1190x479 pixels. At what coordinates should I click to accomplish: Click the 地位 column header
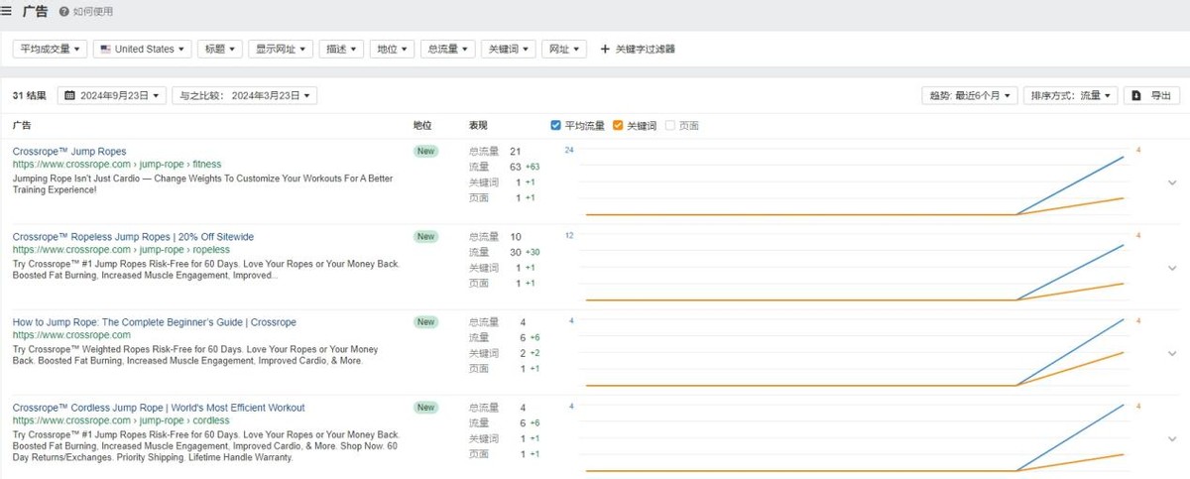click(422, 126)
